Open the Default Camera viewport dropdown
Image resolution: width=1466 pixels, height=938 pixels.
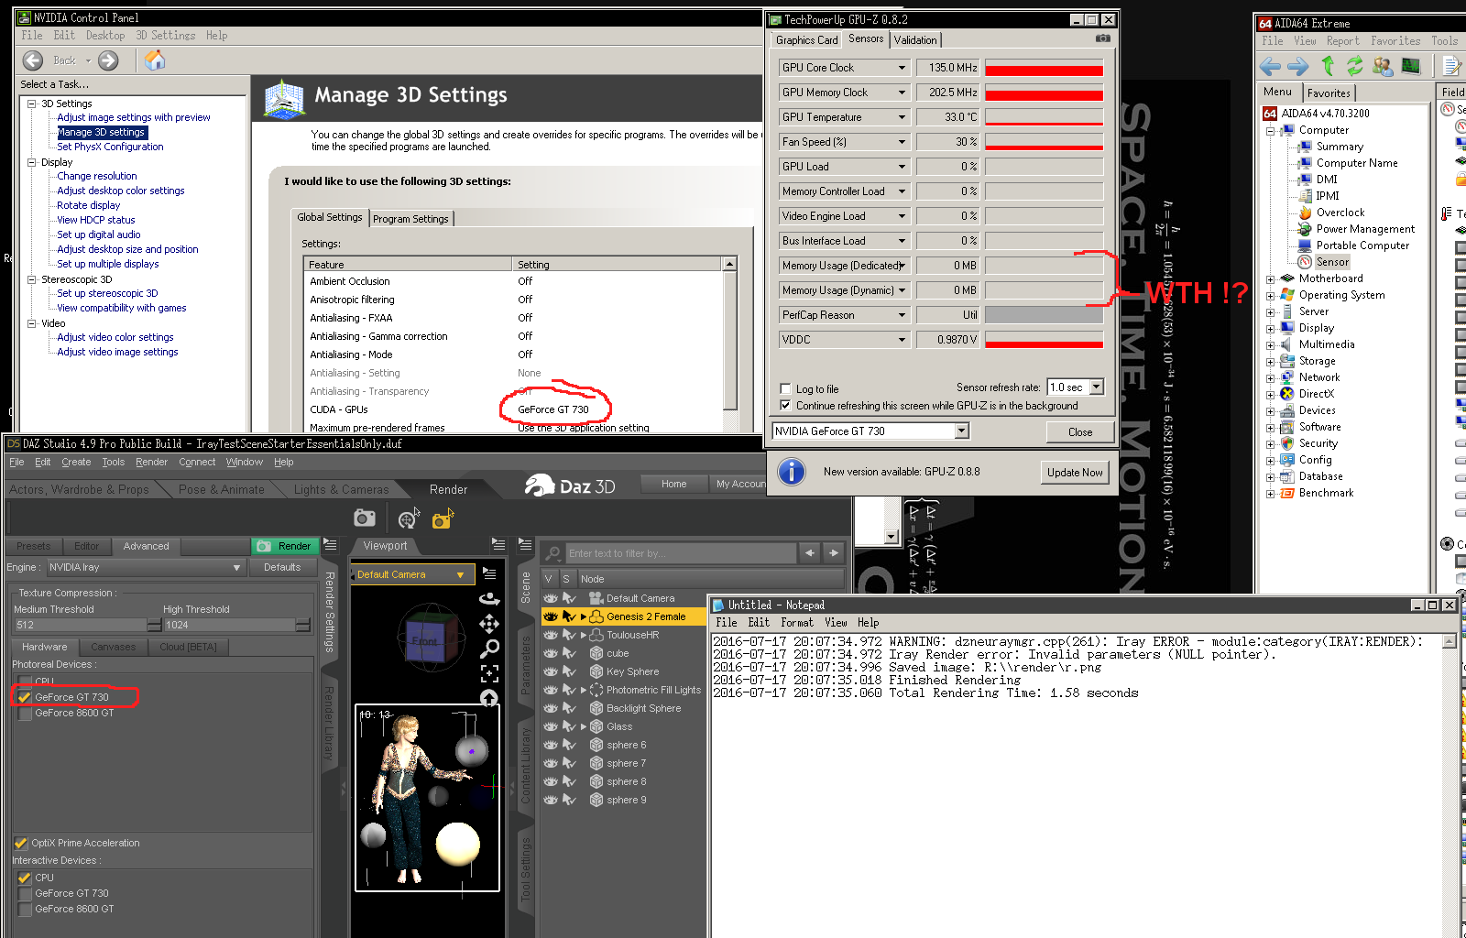tap(412, 574)
